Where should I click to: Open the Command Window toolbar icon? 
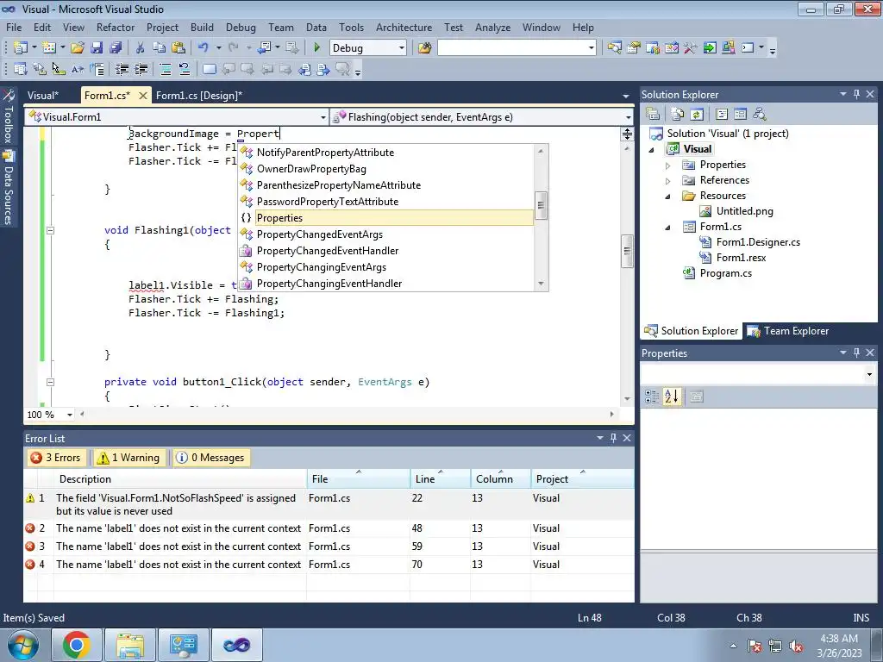point(748,48)
